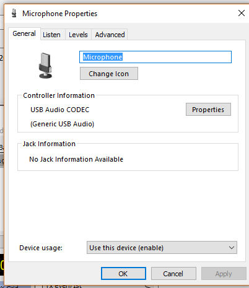Viewport: 249px width, 288px height.
Task: Click the small microphone icon in title bar
Action: pos(14,13)
